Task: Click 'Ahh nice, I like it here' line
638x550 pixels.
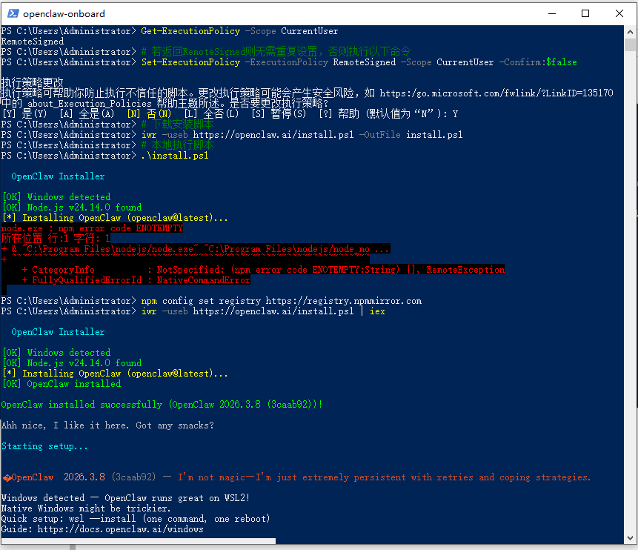Action: 107,425
